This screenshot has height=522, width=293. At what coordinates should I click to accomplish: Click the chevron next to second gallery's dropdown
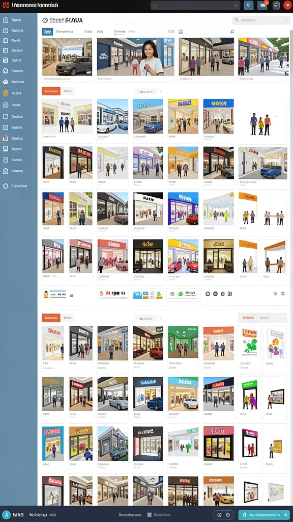pyautogui.click(x=161, y=319)
